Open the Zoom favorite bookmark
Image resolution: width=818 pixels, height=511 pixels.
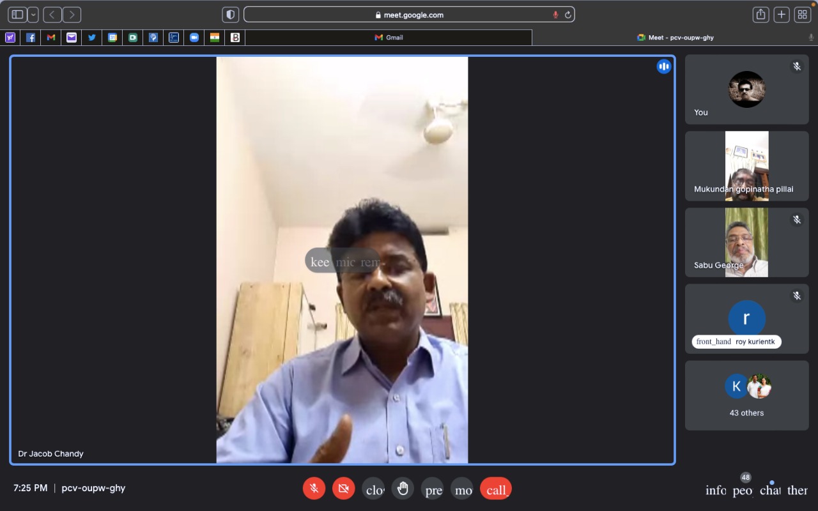tap(194, 38)
